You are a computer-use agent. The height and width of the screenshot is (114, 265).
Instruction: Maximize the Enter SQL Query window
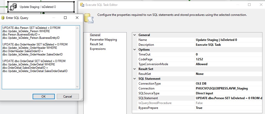click(65, 18)
